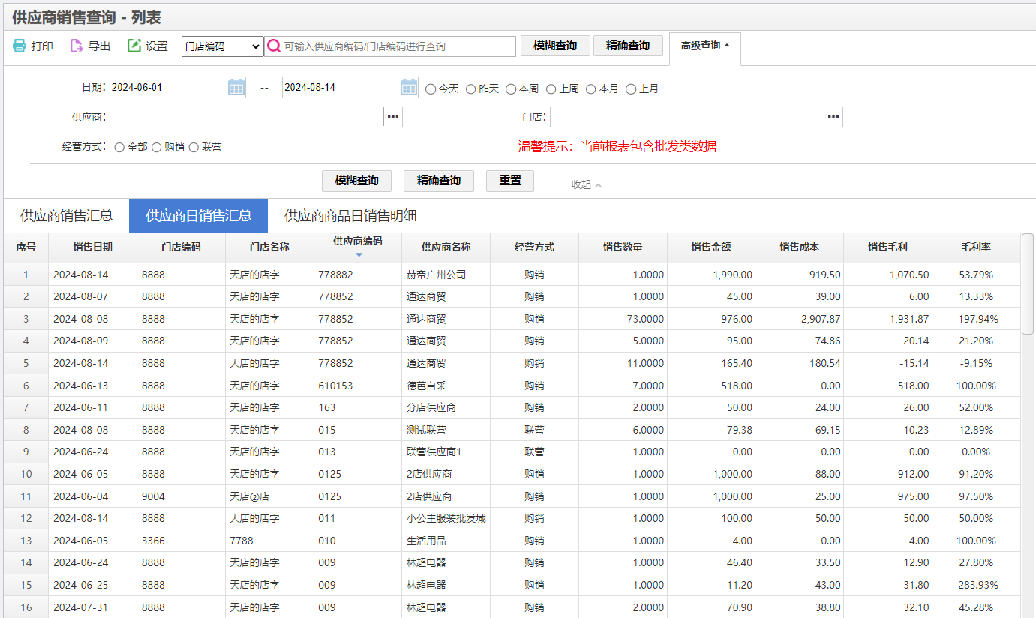This screenshot has width=1036, height=618.
Task: Click store name 天店②店
Action: click(x=249, y=496)
